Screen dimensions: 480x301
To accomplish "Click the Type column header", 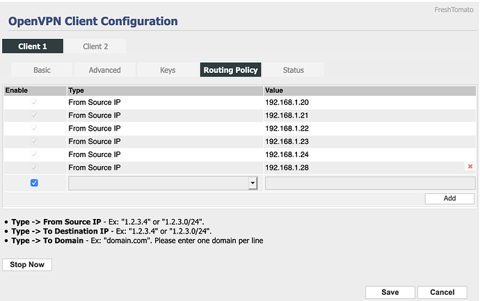I will pos(77,90).
